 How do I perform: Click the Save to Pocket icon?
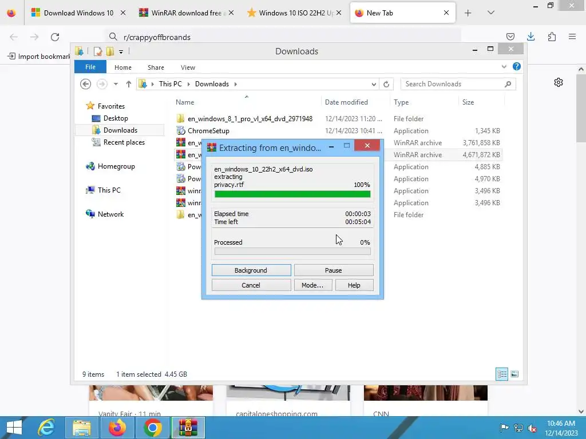510,37
